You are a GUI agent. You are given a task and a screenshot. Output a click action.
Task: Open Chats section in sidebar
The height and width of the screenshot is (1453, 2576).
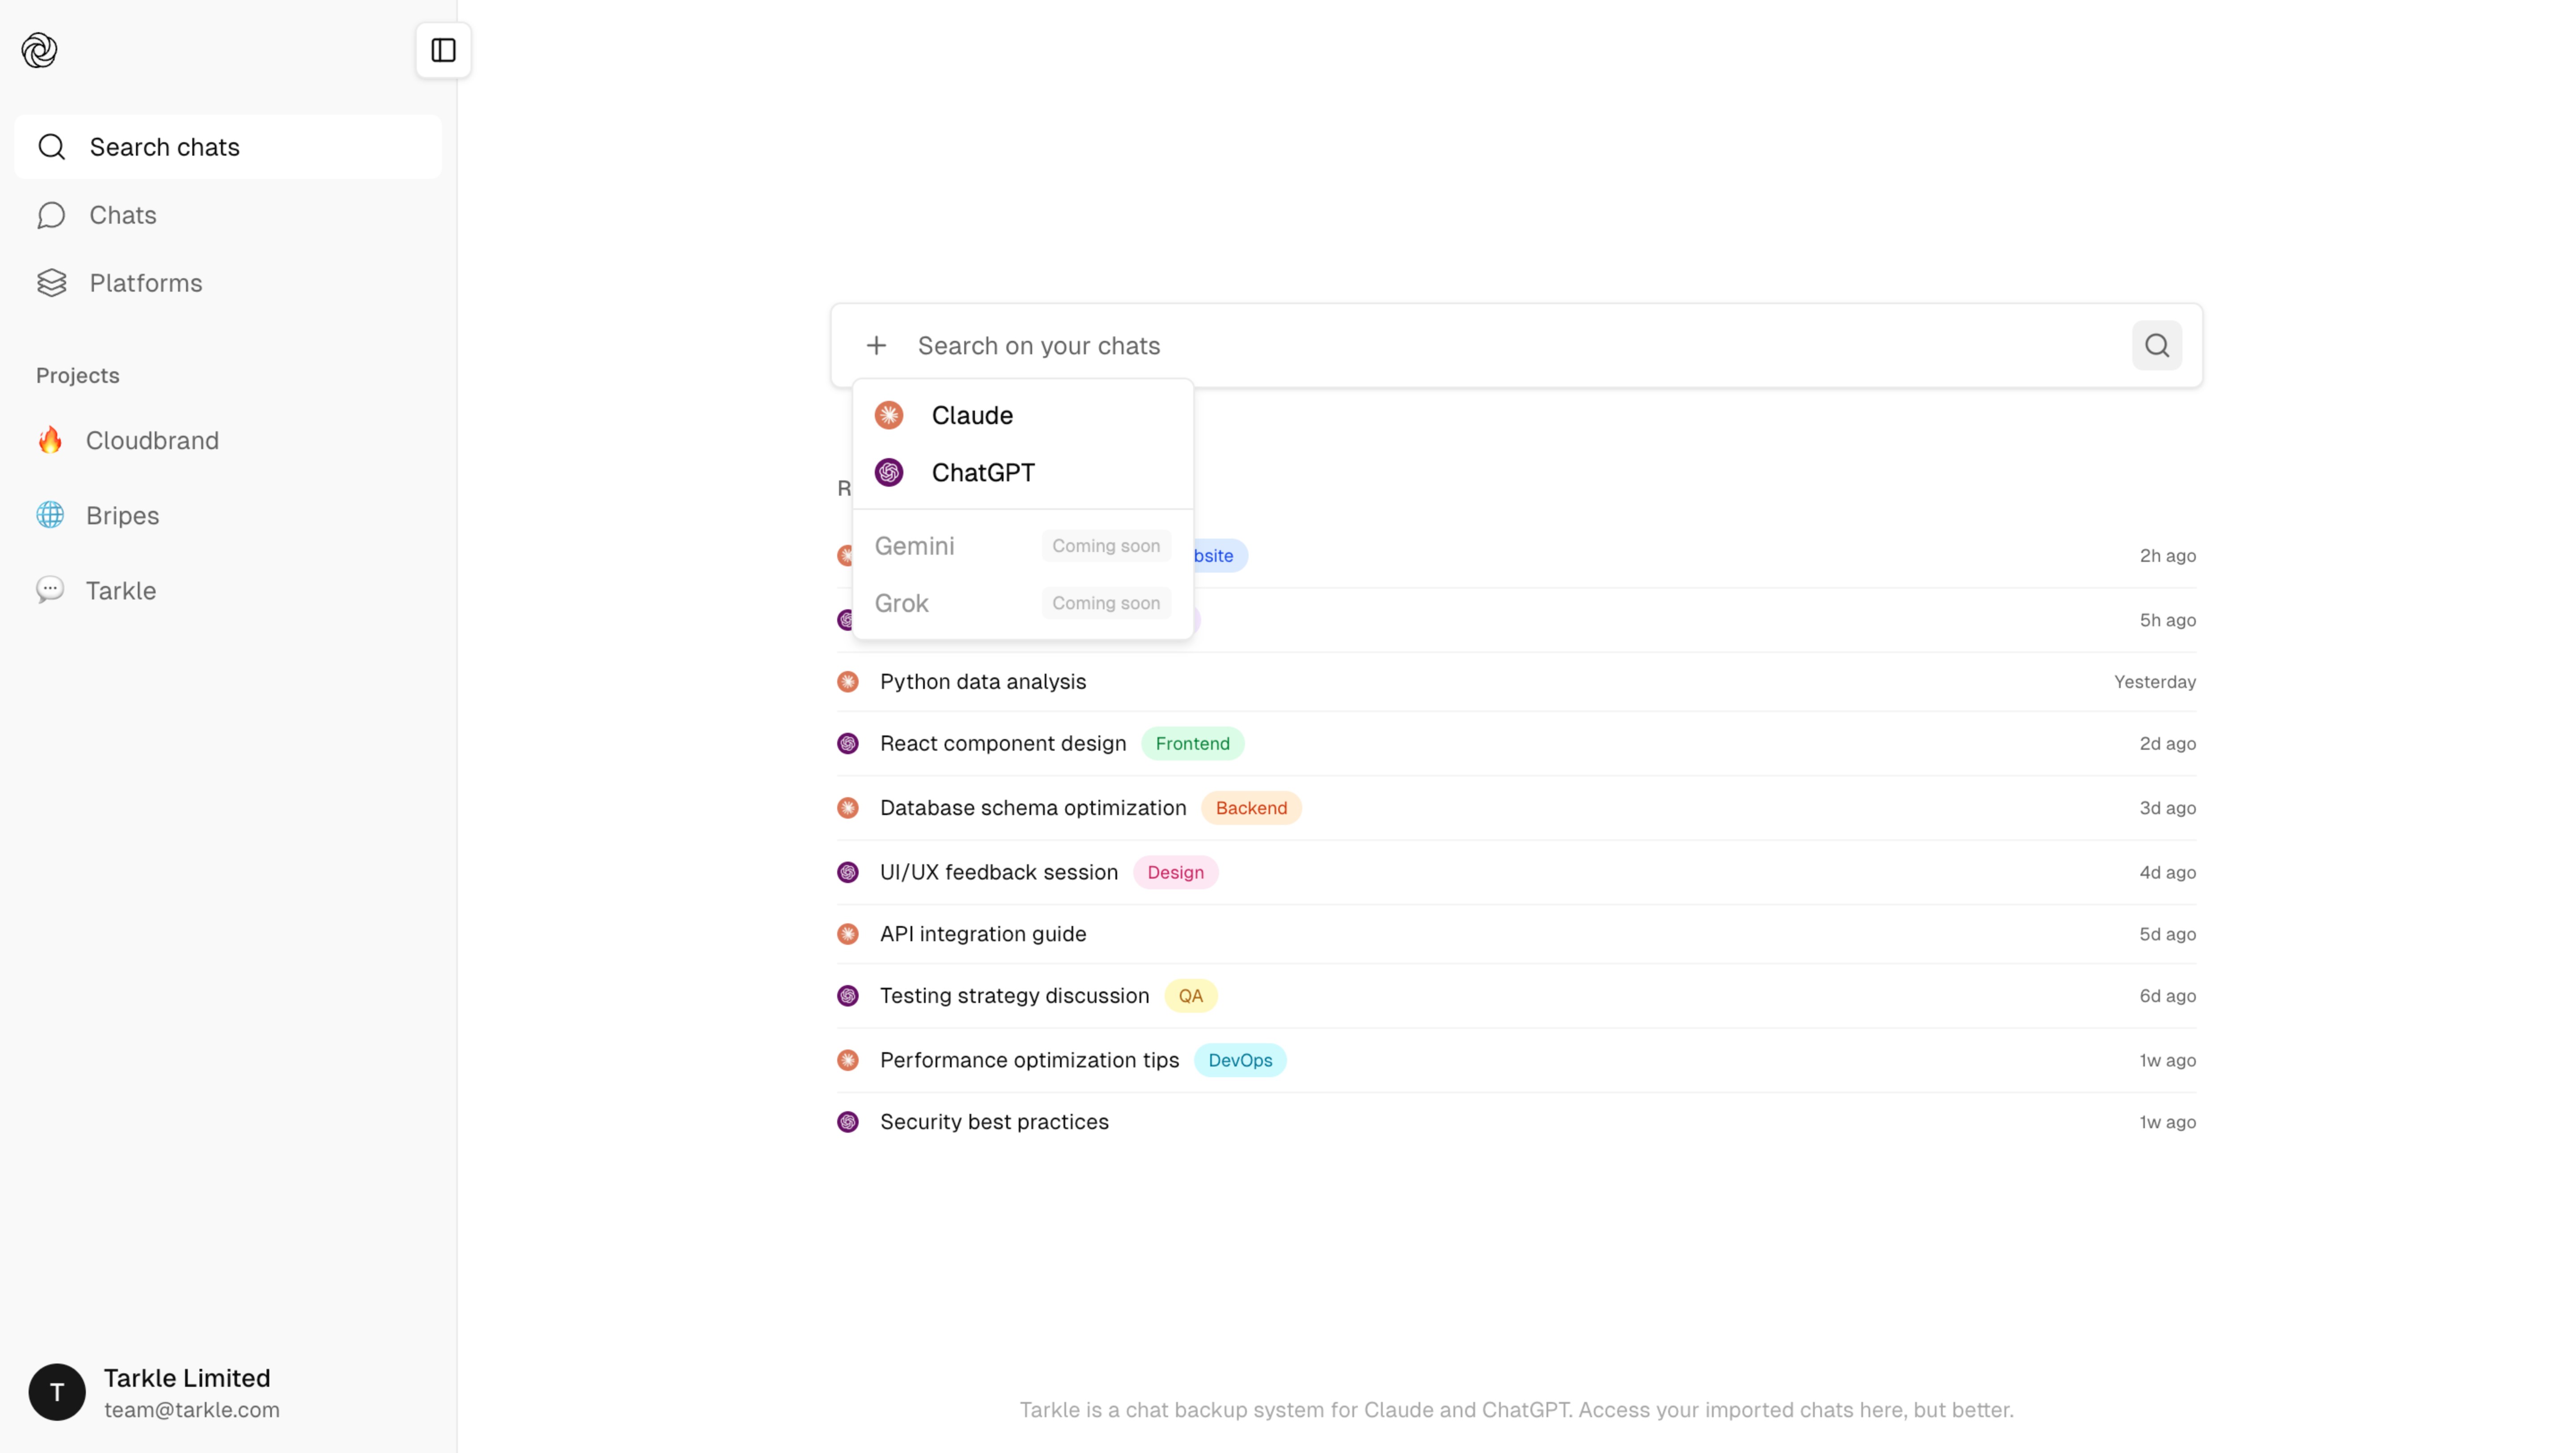tap(122, 215)
